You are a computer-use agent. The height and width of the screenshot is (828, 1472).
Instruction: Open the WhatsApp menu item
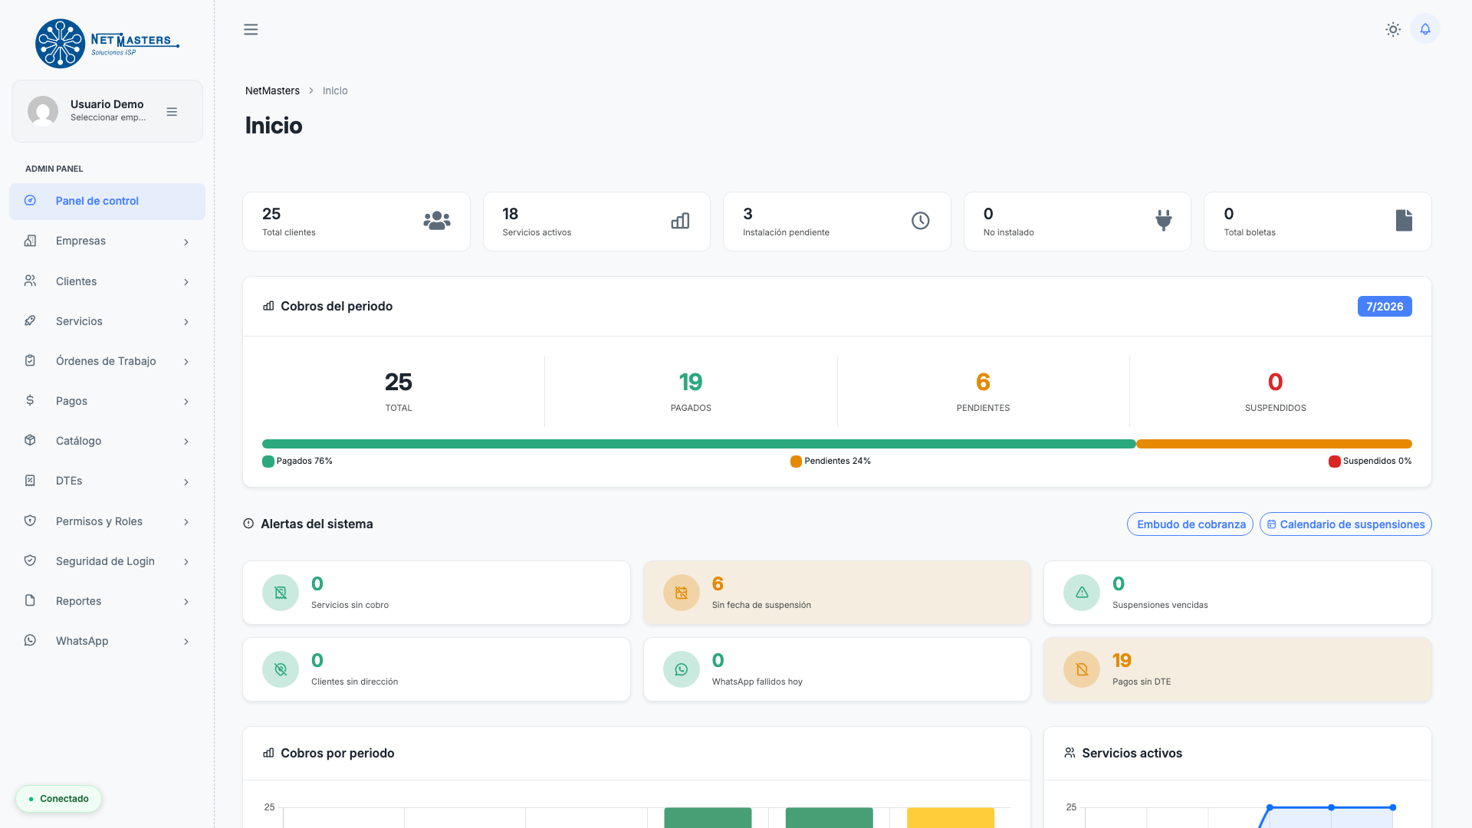click(107, 641)
